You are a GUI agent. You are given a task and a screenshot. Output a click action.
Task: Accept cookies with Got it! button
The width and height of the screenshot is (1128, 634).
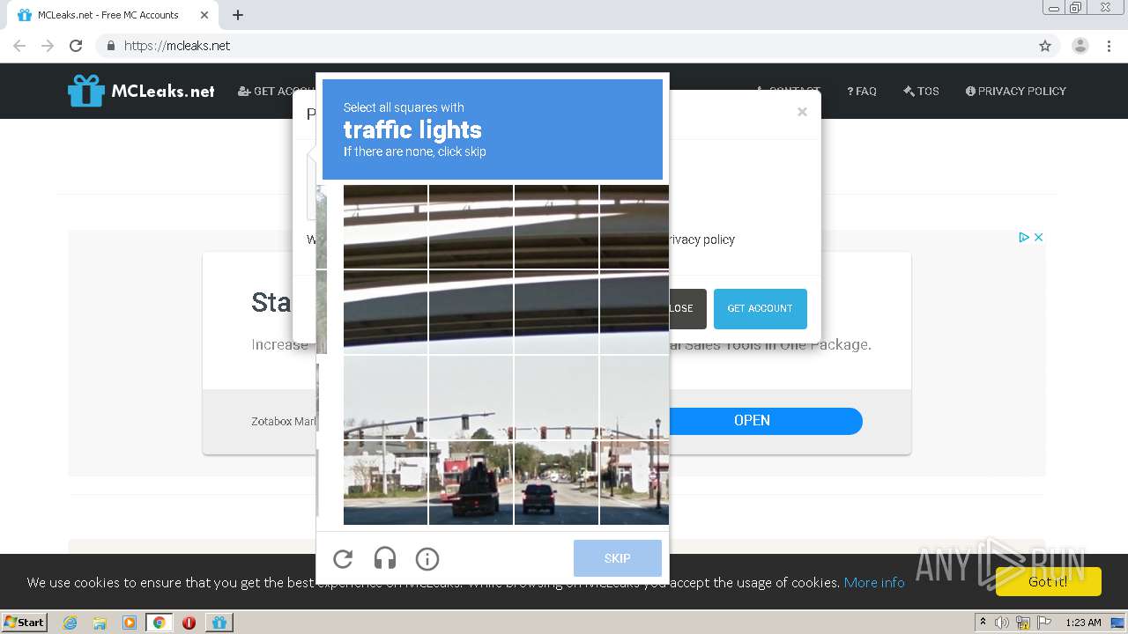pos(1049,581)
